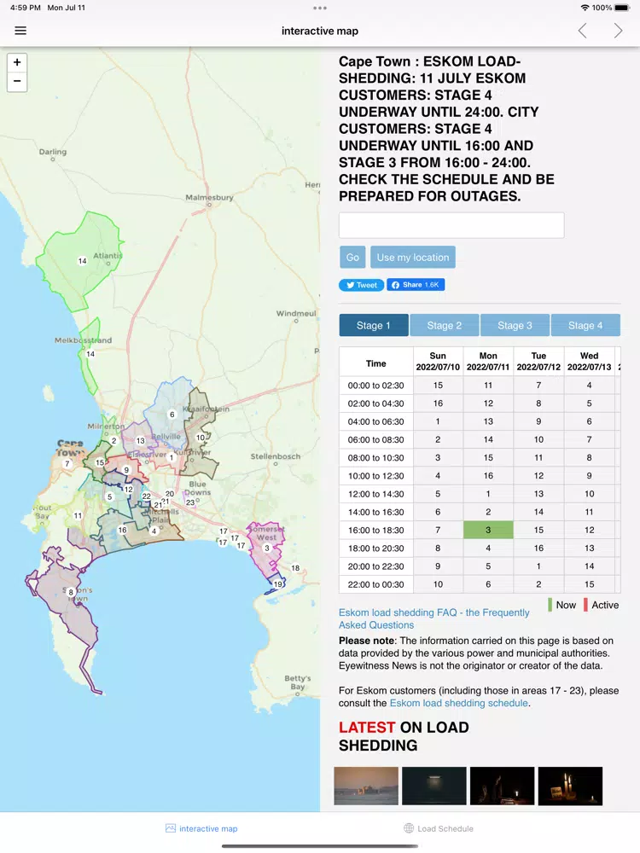Select area 11 marker near Hout Bay
The height and width of the screenshot is (853, 640).
pos(78,516)
